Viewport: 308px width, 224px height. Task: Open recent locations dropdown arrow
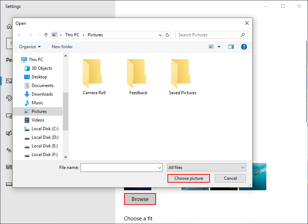(39, 35)
